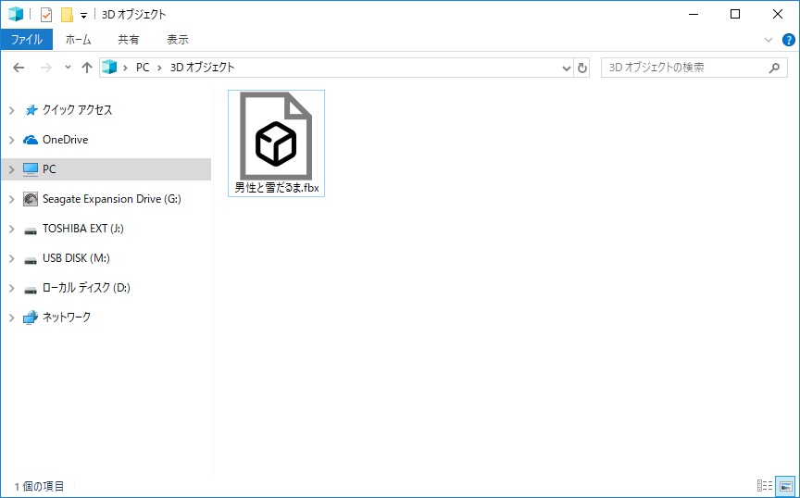Refresh the folder view
The height and width of the screenshot is (498, 800).
click(582, 68)
